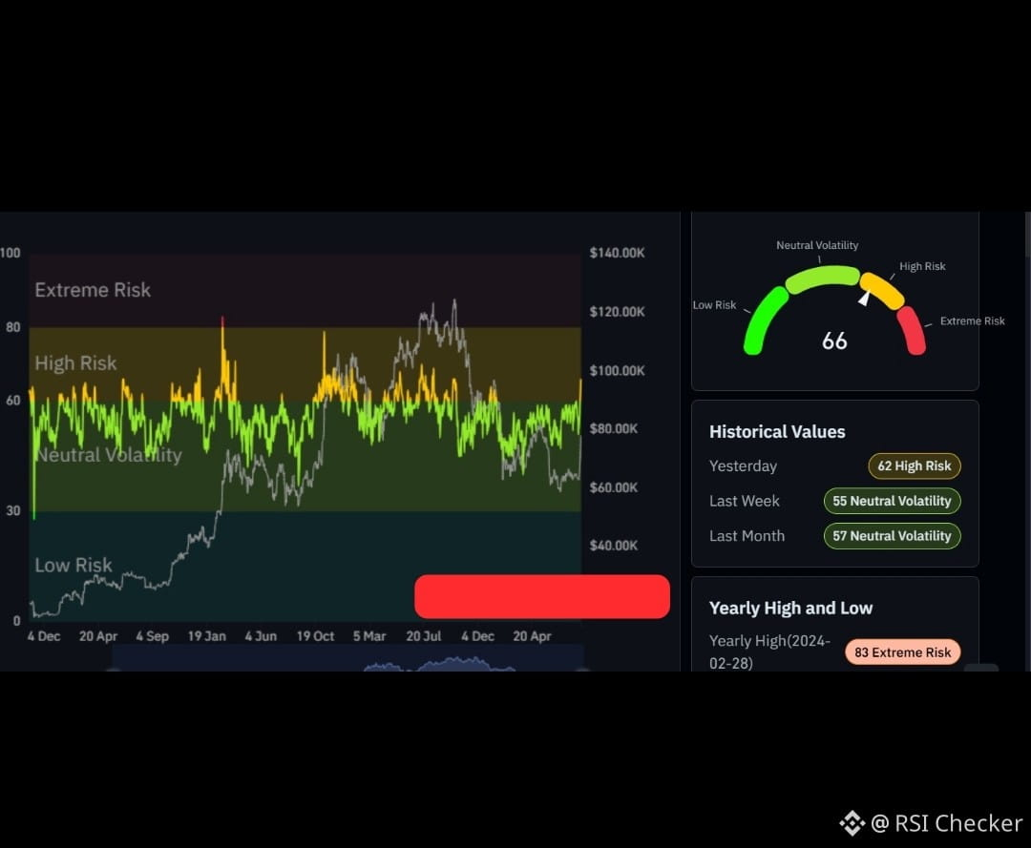Click the red spike peak on chart
This screenshot has height=848, width=1031.
pyautogui.click(x=222, y=321)
